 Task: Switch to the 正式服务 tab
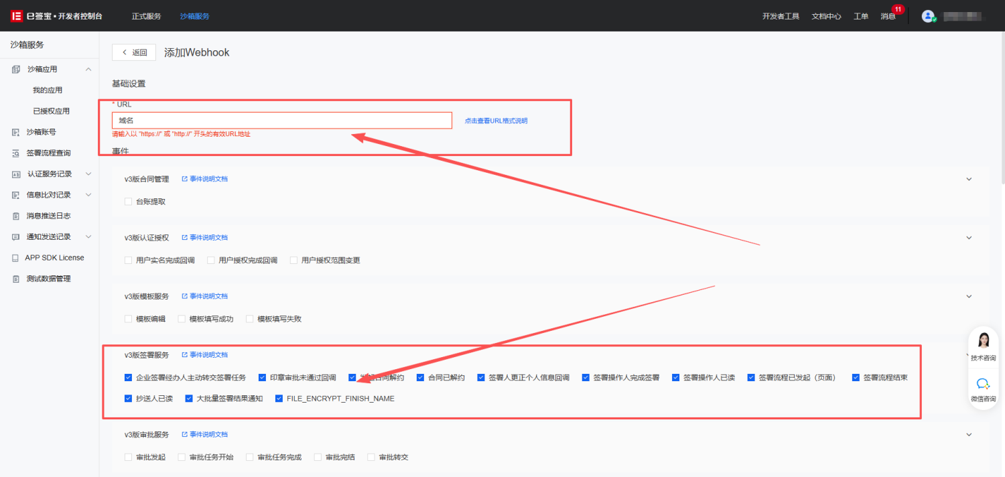146,16
